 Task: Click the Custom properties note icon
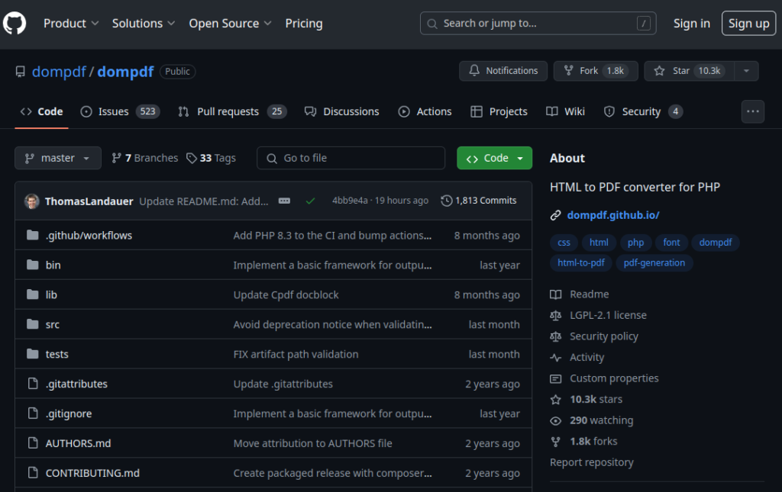point(556,378)
